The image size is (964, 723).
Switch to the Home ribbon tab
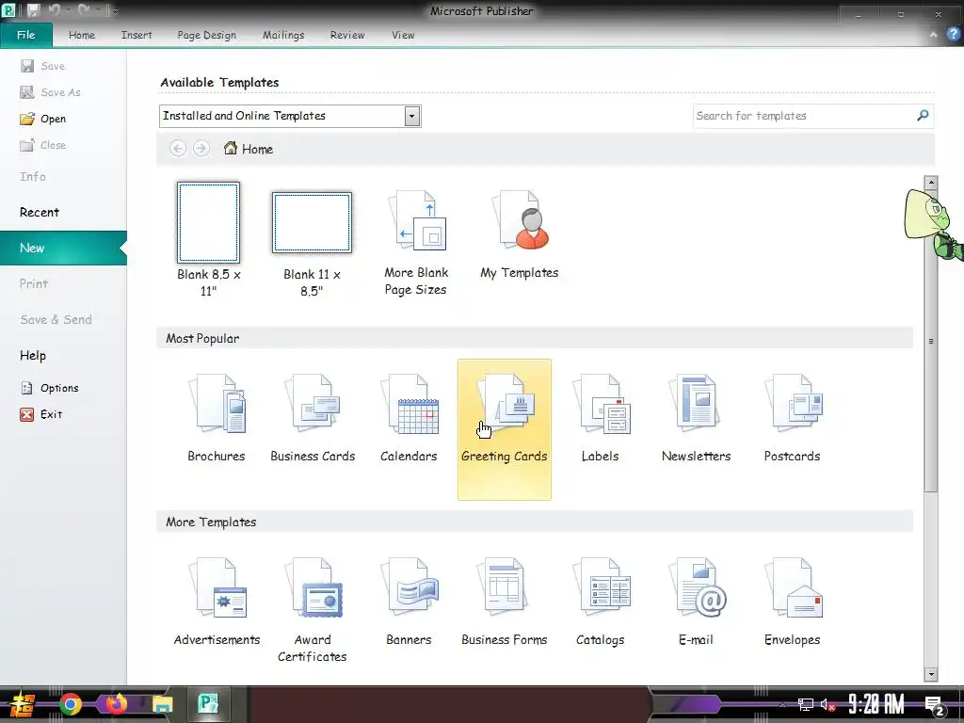coord(82,35)
